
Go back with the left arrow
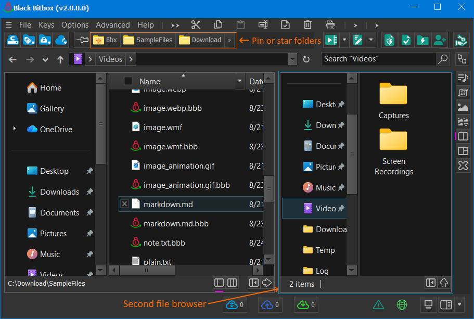tap(12, 59)
